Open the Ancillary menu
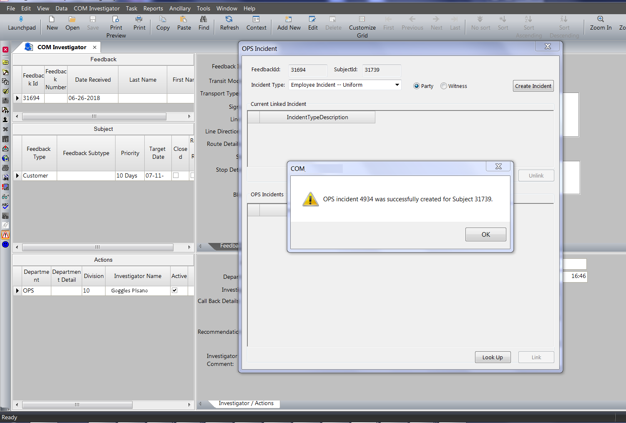This screenshot has width=626, height=423. 180,8
